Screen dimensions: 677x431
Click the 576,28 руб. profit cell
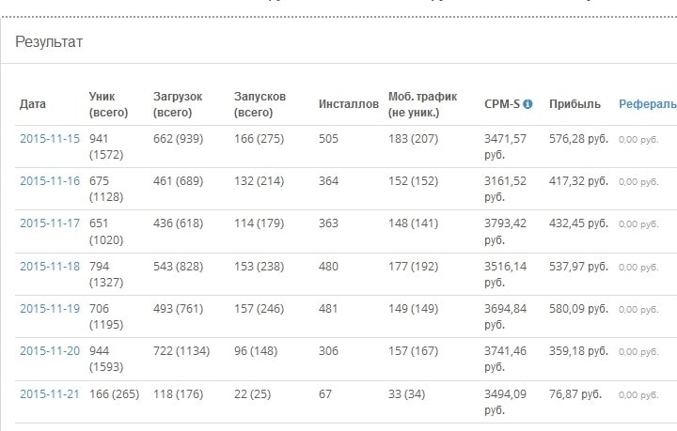[x=578, y=138]
